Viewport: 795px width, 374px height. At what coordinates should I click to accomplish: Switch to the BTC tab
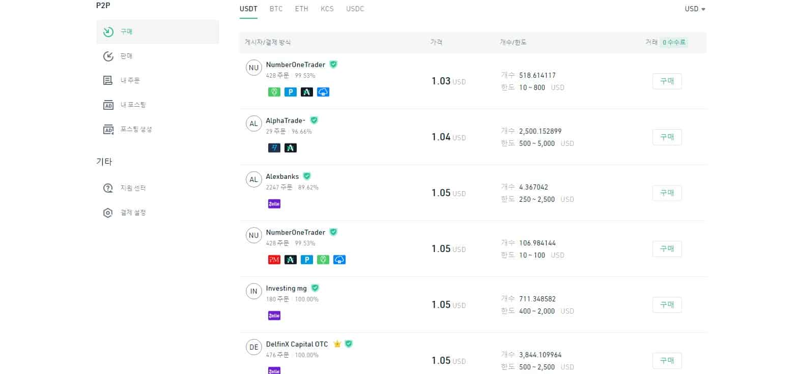coord(276,9)
